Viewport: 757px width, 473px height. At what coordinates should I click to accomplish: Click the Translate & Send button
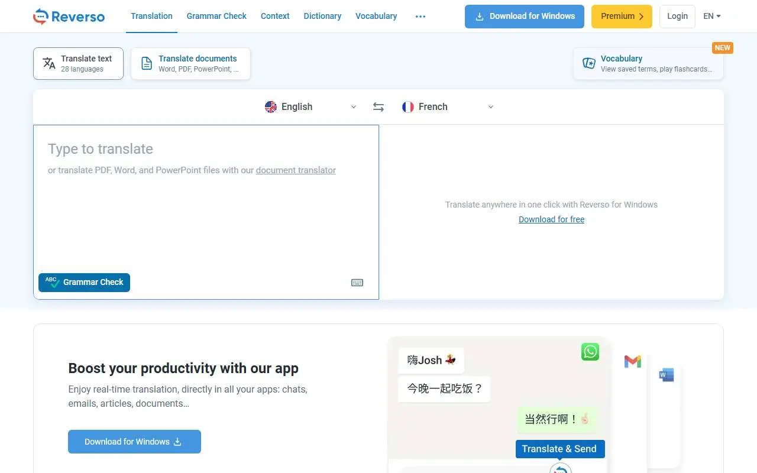tap(559, 449)
